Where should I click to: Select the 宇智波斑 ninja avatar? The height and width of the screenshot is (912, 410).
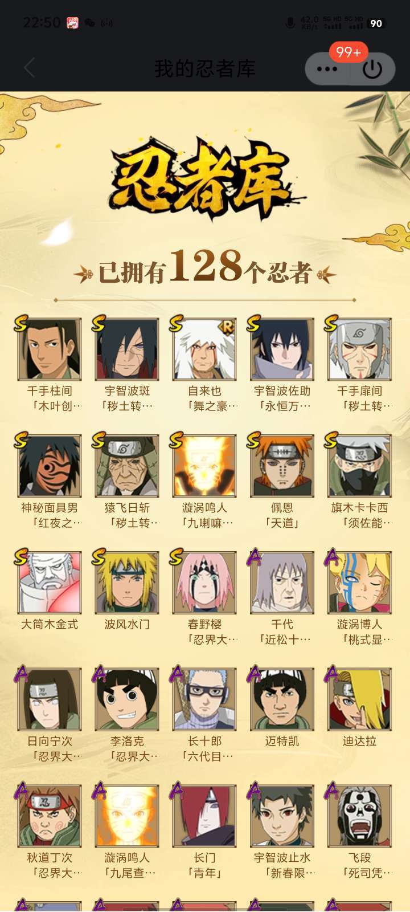click(127, 349)
